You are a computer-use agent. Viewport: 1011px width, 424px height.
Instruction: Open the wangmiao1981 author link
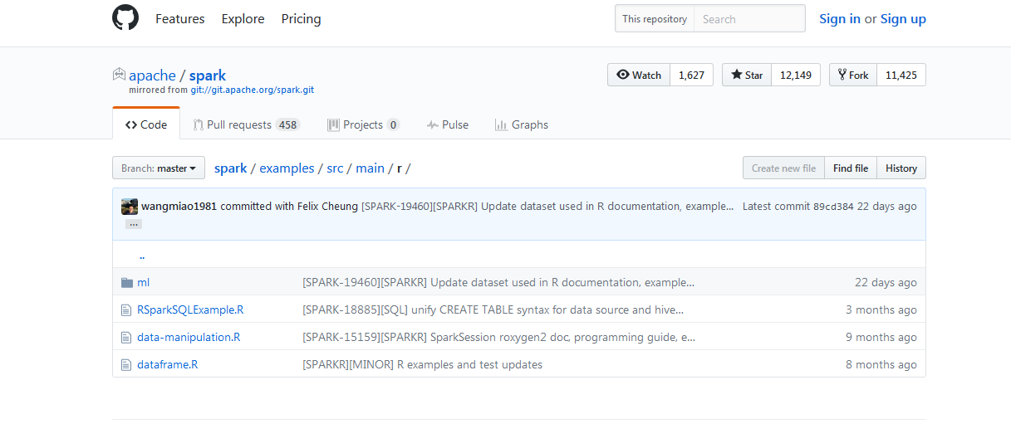coord(179,206)
